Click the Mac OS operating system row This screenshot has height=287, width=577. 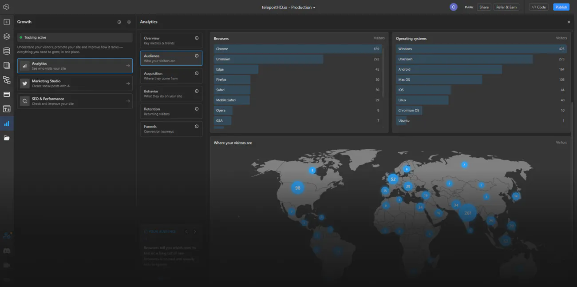(482, 80)
